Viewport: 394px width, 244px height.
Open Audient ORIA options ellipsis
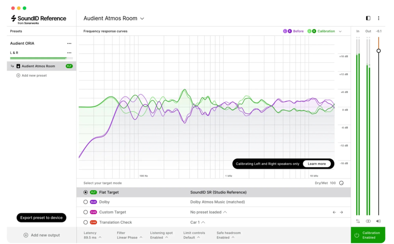click(x=69, y=43)
